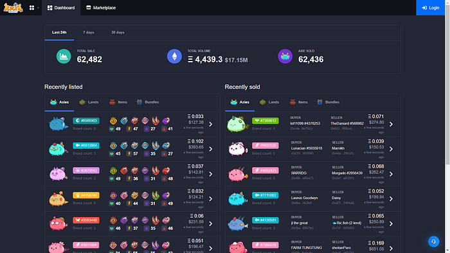Open chevron of the Ξ 0.06 listing

211,223
